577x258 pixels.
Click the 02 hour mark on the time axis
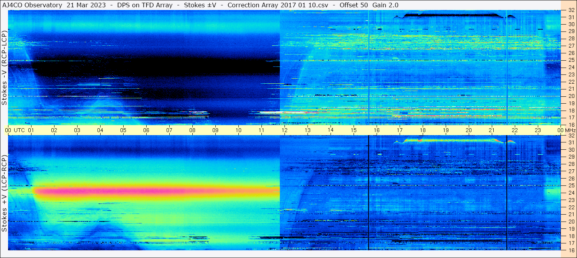54,130
